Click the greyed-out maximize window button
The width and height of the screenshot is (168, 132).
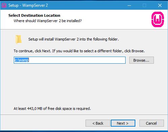point(144,5)
